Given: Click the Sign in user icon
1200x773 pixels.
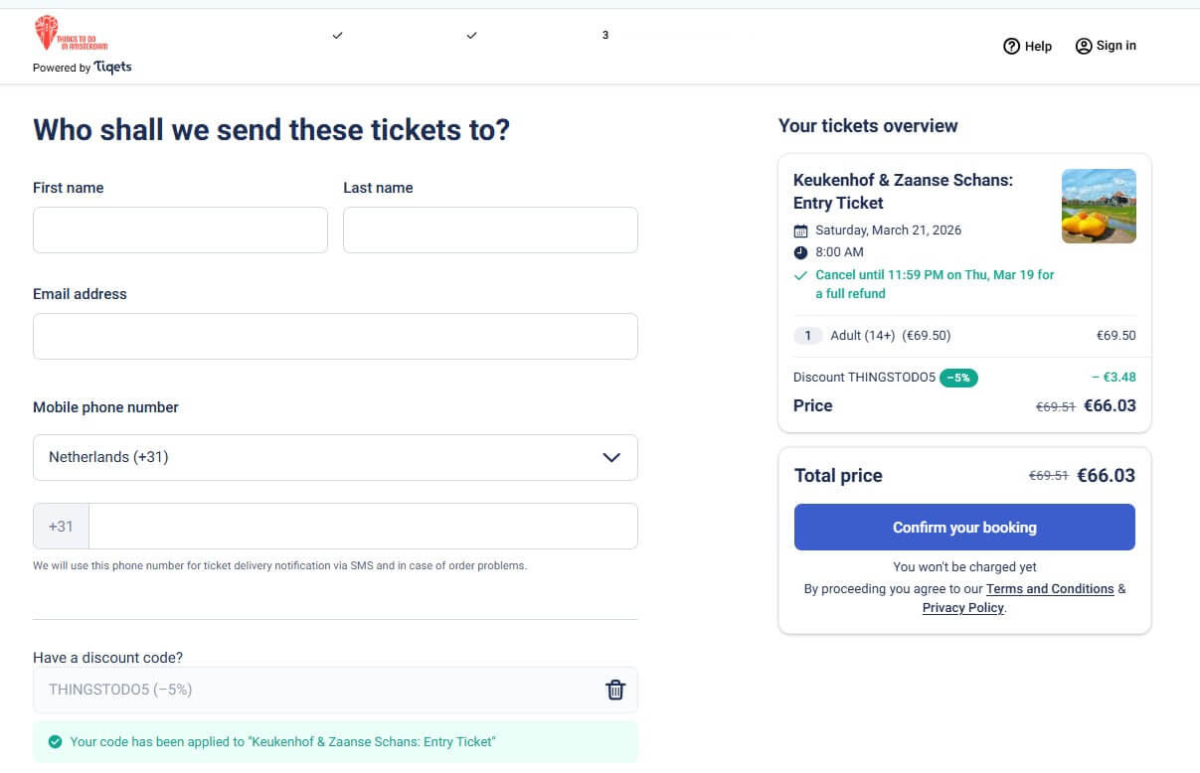Looking at the screenshot, I should (1084, 46).
